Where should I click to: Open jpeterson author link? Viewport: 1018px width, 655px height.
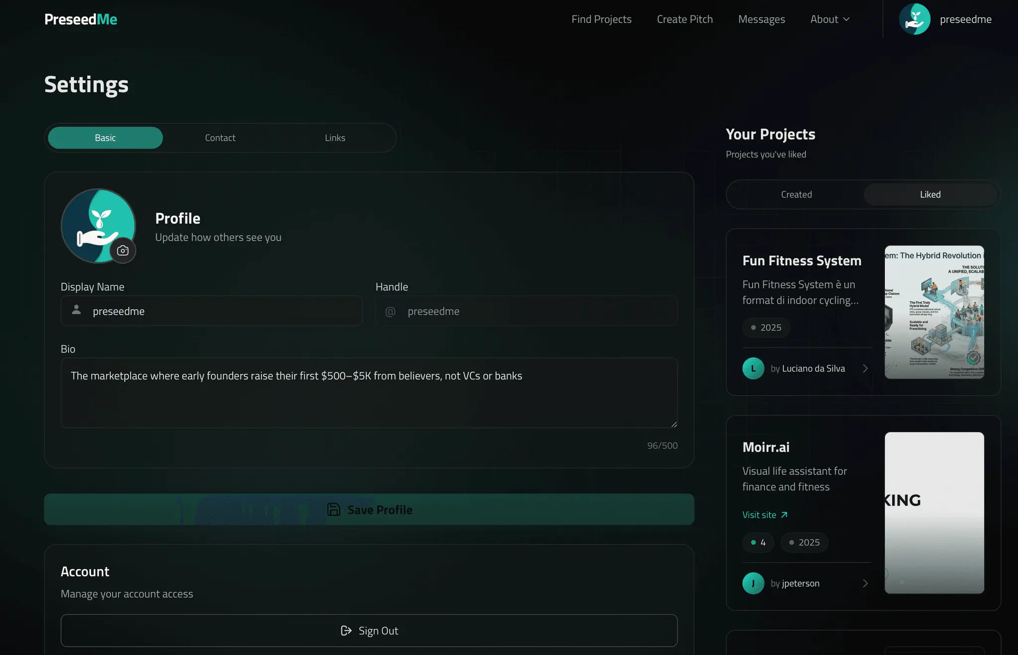[800, 583]
